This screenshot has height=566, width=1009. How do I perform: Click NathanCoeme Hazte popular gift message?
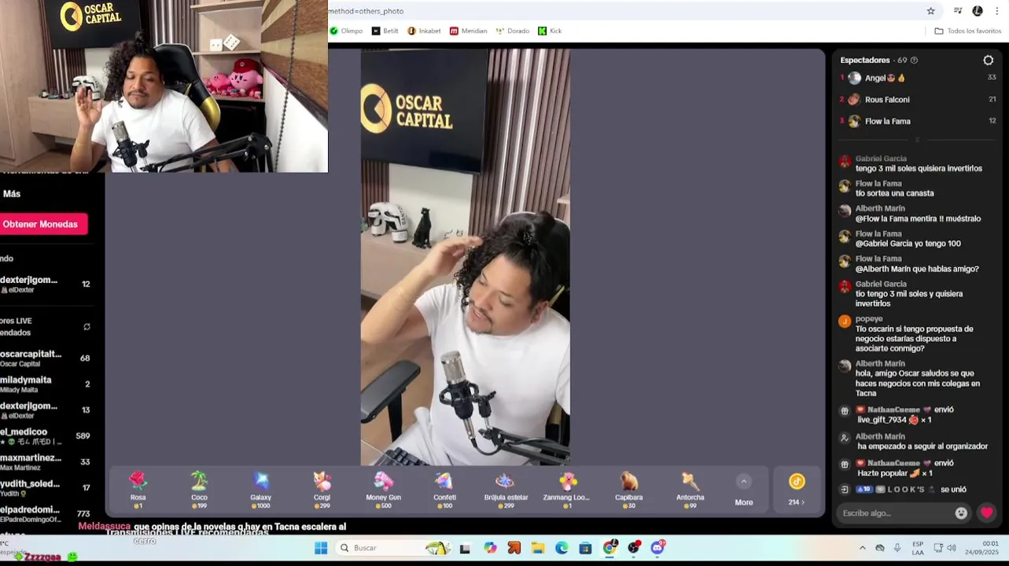point(904,468)
